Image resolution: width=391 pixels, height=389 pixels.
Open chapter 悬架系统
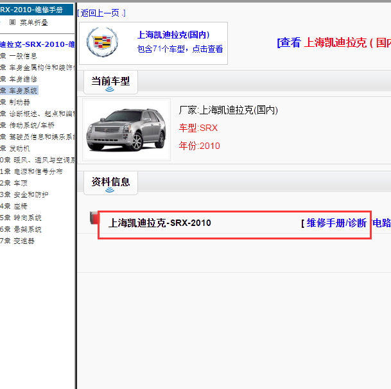[x=21, y=229]
